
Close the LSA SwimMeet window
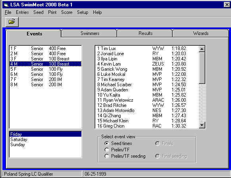[227, 5]
